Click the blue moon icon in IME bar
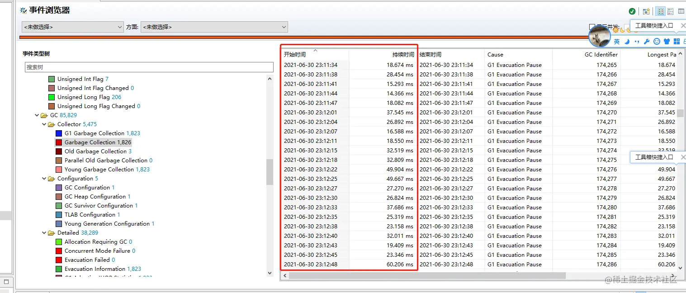686x293 pixels. tap(627, 42)
